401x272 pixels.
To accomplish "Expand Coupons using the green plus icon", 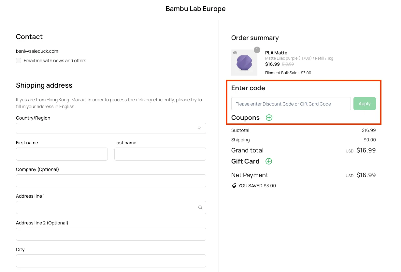I will (269, 118).
